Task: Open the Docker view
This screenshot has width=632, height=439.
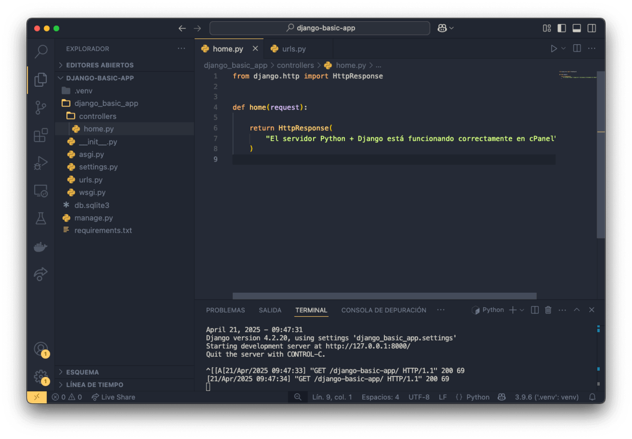Action: coord(41,246)
